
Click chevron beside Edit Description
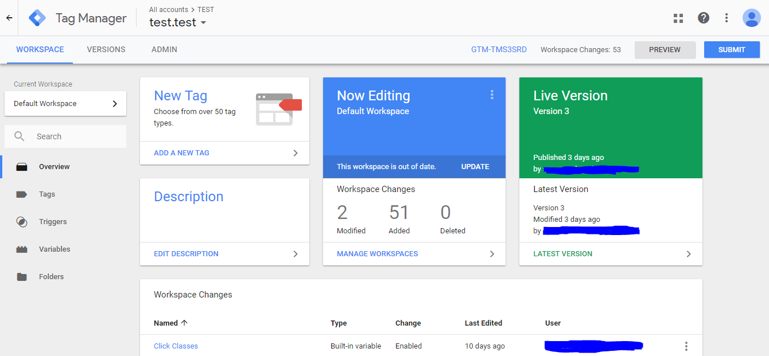tap(296, 254)
